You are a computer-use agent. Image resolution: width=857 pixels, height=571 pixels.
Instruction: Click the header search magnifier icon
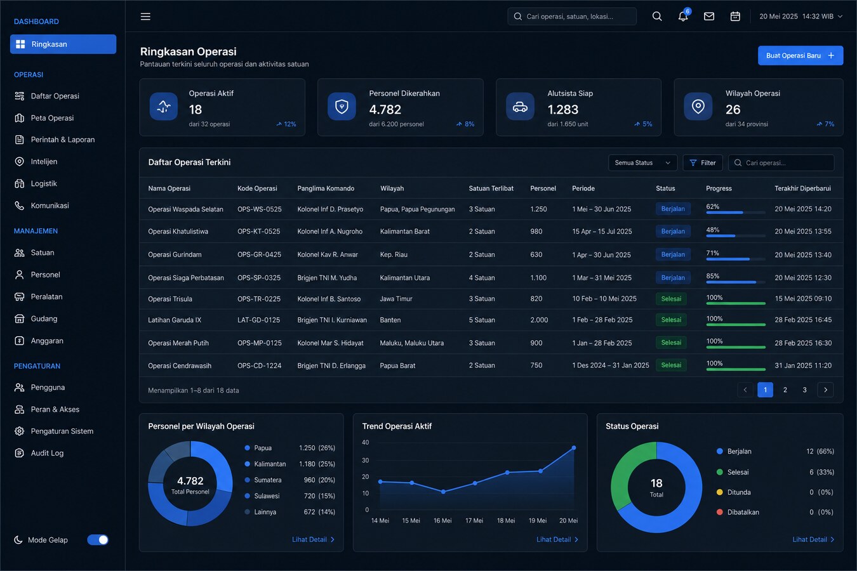[657, 16]
